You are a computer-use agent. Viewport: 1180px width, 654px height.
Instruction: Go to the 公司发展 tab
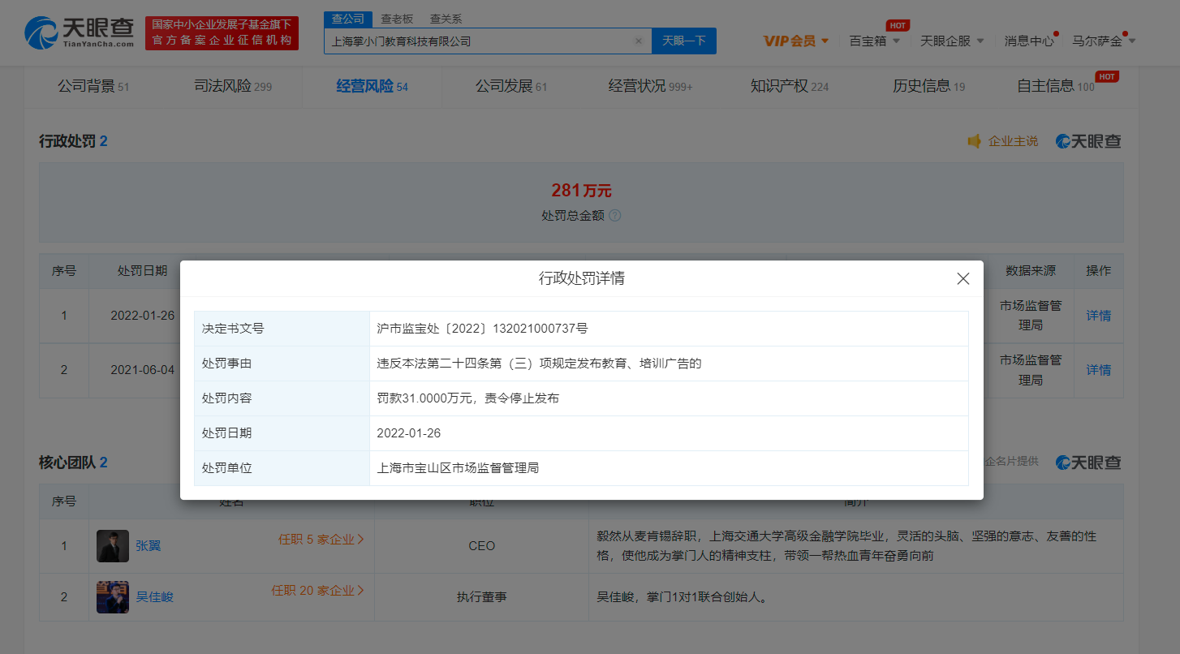click(511, 86)
